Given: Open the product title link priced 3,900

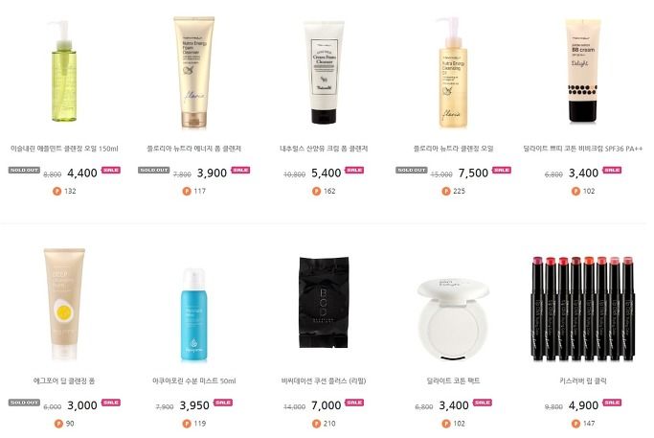Looking at the screenshot, I should pos(194,149).
